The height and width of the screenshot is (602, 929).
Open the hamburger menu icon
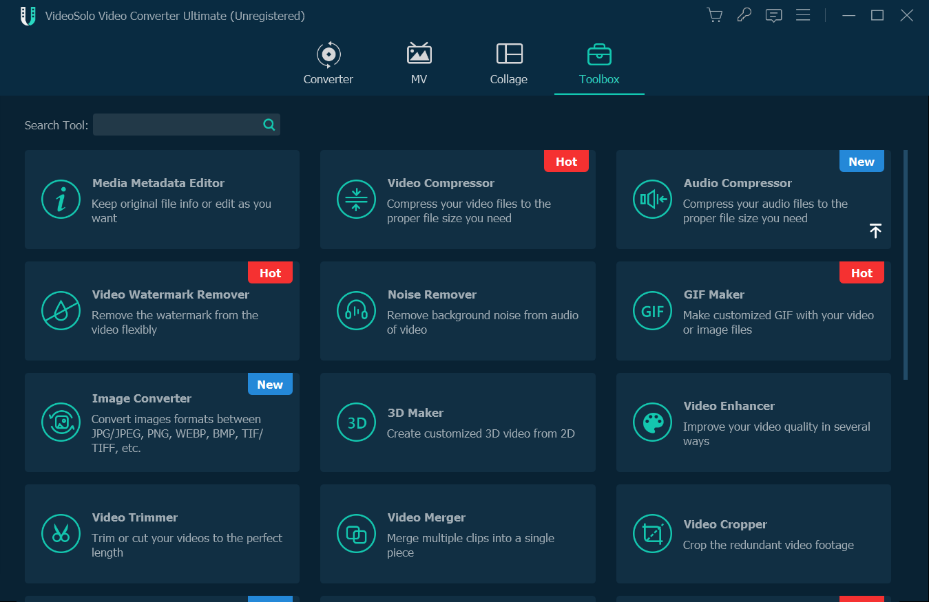(803, 15)
